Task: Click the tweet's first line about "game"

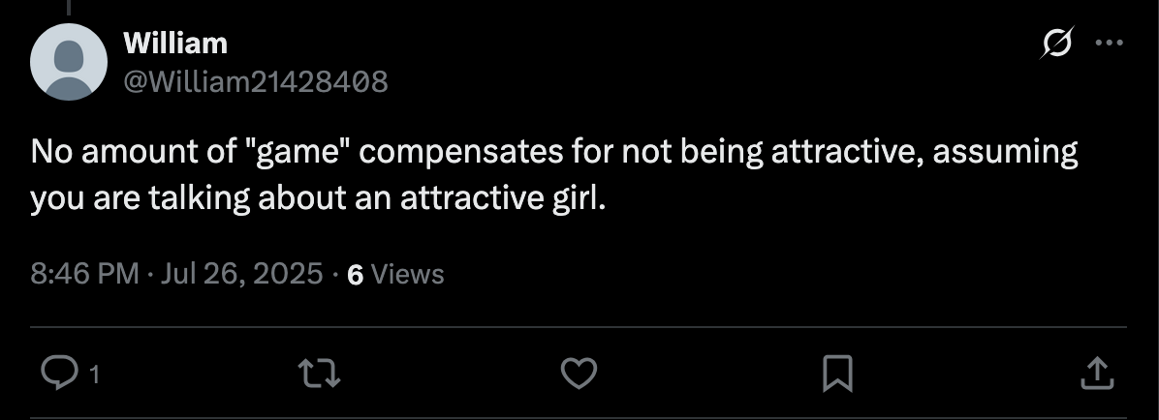Action: [552, 154]
